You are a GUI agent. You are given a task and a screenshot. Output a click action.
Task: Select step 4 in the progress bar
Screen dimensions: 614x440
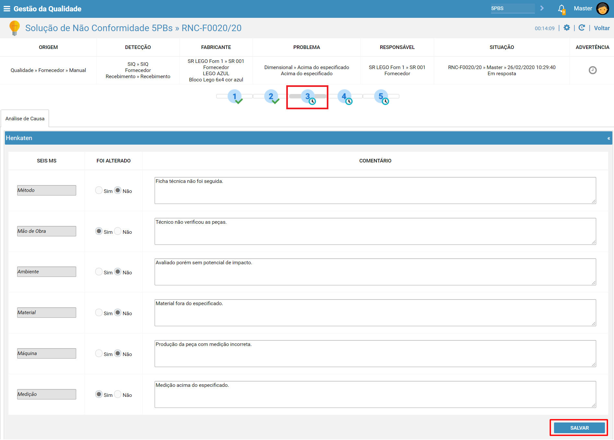pyautogui.click(x=345, y=97)
